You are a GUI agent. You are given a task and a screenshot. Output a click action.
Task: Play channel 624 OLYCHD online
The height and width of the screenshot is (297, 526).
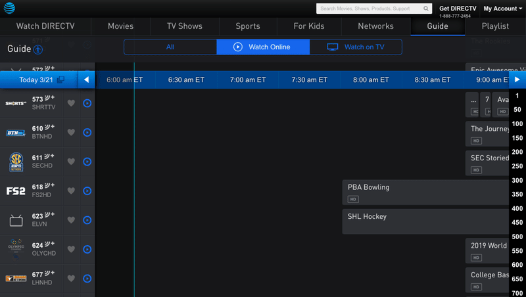pos(87,250)
